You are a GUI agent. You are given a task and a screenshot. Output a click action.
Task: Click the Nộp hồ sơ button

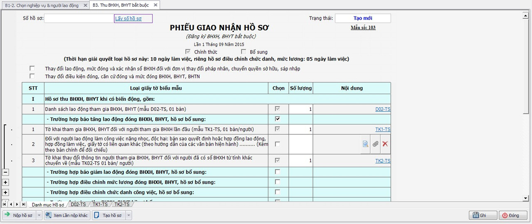[19, 215]
